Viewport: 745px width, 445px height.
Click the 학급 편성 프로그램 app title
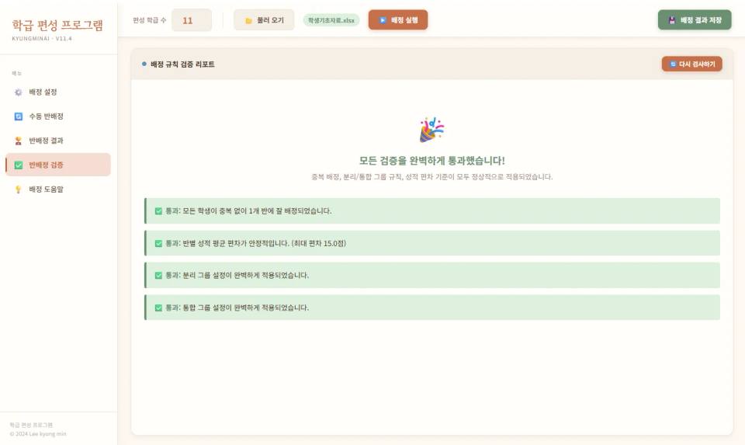pos(57,25)
